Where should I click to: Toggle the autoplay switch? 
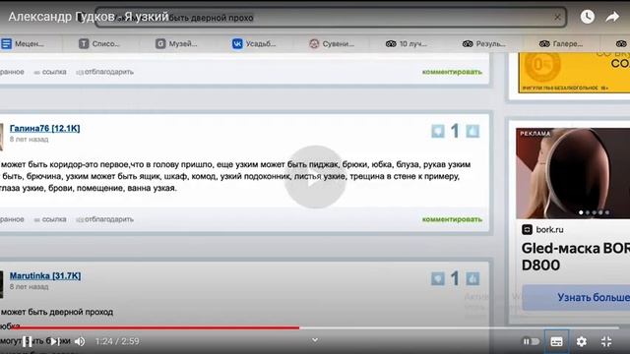(531, 341)
